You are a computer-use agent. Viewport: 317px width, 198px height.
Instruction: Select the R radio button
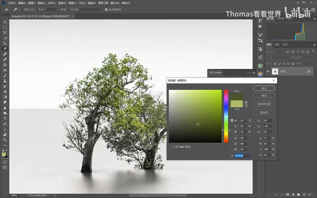[x=232, y=138]
